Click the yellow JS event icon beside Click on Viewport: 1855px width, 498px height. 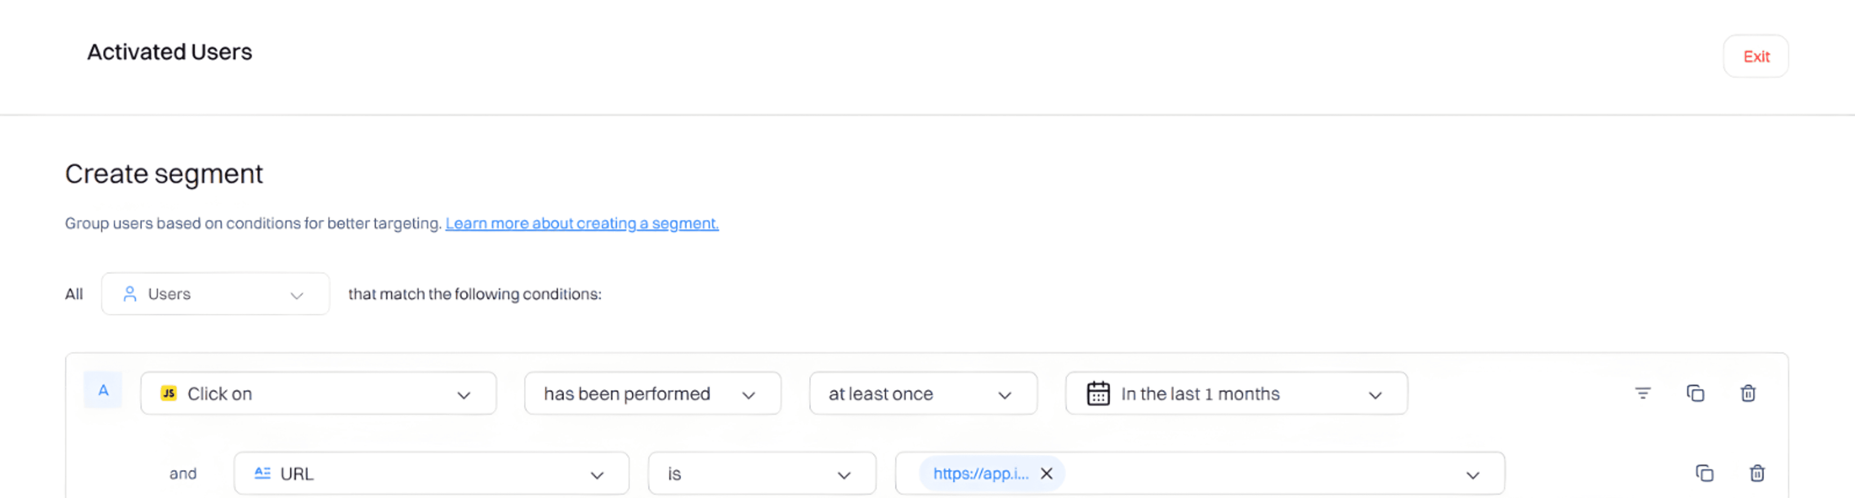pos(169,393)
